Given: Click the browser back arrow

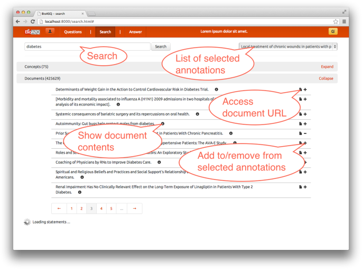Looking at the screenshot, I should pyautogui.click(x=18, y=22).
